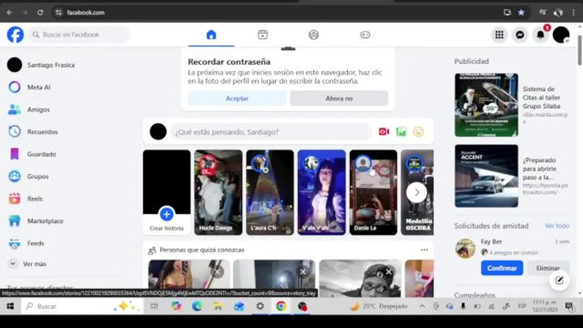
Task: Click the Facebook logo icon
Action: [x=15, y=35]
